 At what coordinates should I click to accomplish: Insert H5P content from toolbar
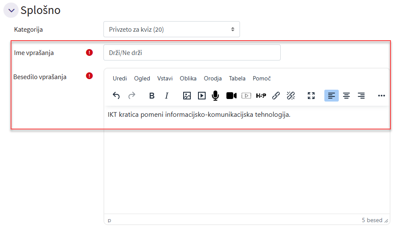[x=261, y=96]
